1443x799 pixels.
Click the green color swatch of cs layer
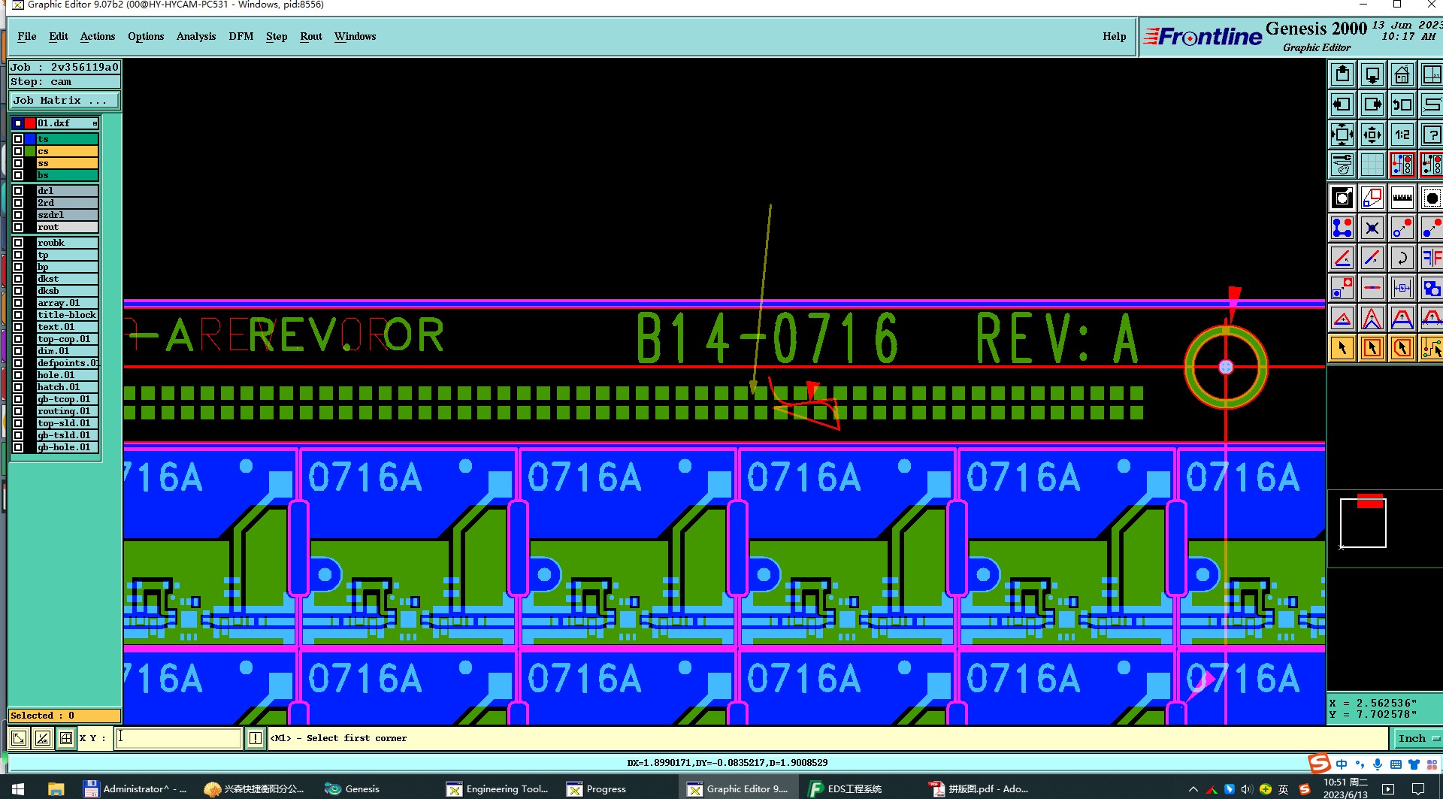click(30, 151)
